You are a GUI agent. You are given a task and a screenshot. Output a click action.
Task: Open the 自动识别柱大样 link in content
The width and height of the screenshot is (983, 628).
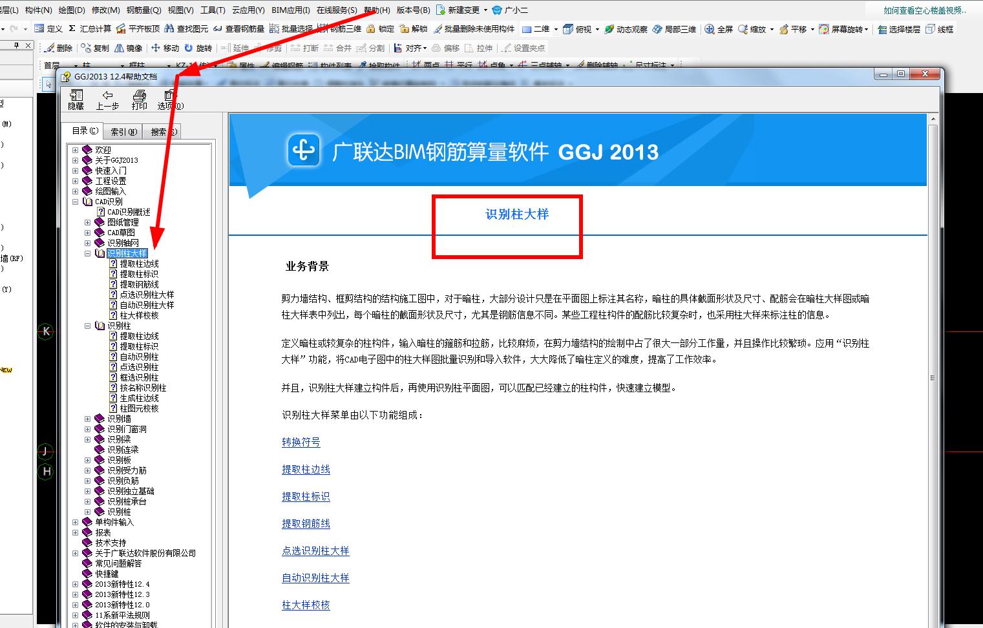tap(315, 578)
